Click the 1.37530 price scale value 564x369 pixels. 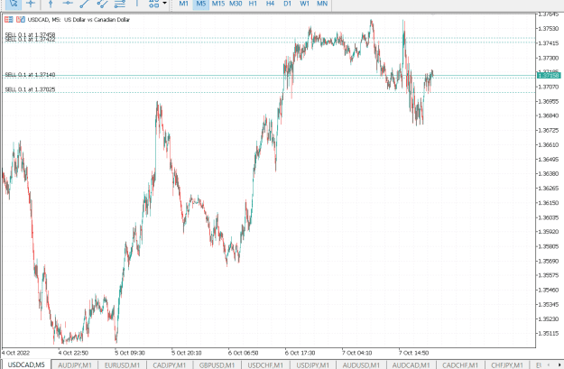548,28
